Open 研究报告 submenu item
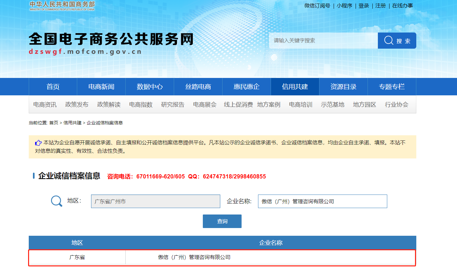Screen dimensions: 457x267 (x=173, y=105)
